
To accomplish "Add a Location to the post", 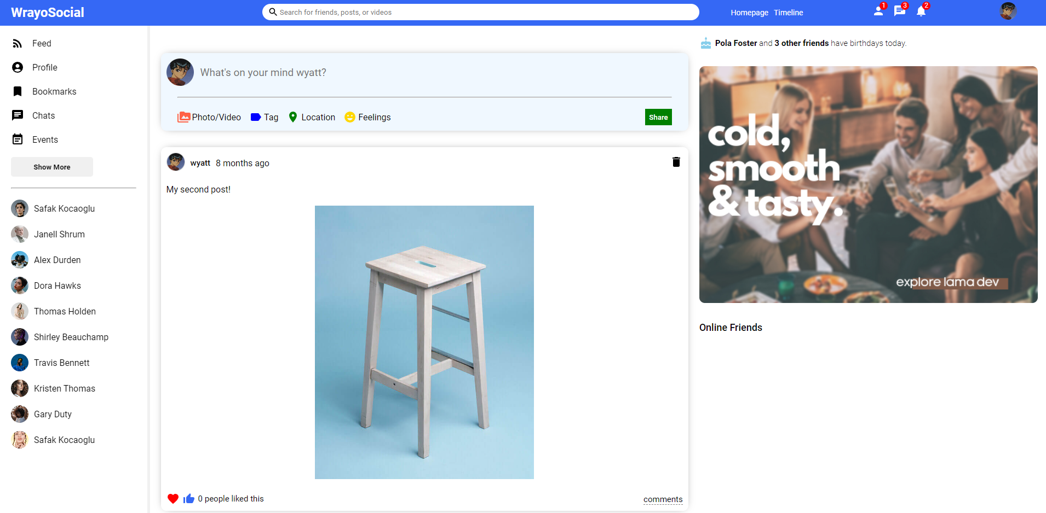I will tap(312, 117).
